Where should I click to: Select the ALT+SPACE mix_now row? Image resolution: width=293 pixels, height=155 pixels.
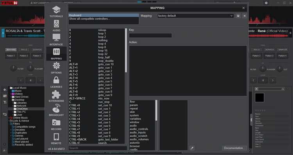96,99
